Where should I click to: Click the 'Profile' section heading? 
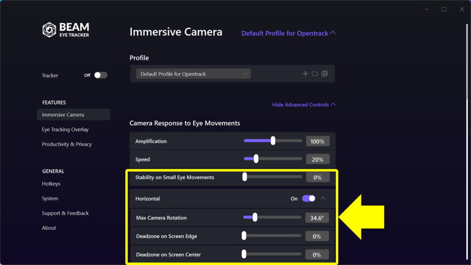[139, 58]
